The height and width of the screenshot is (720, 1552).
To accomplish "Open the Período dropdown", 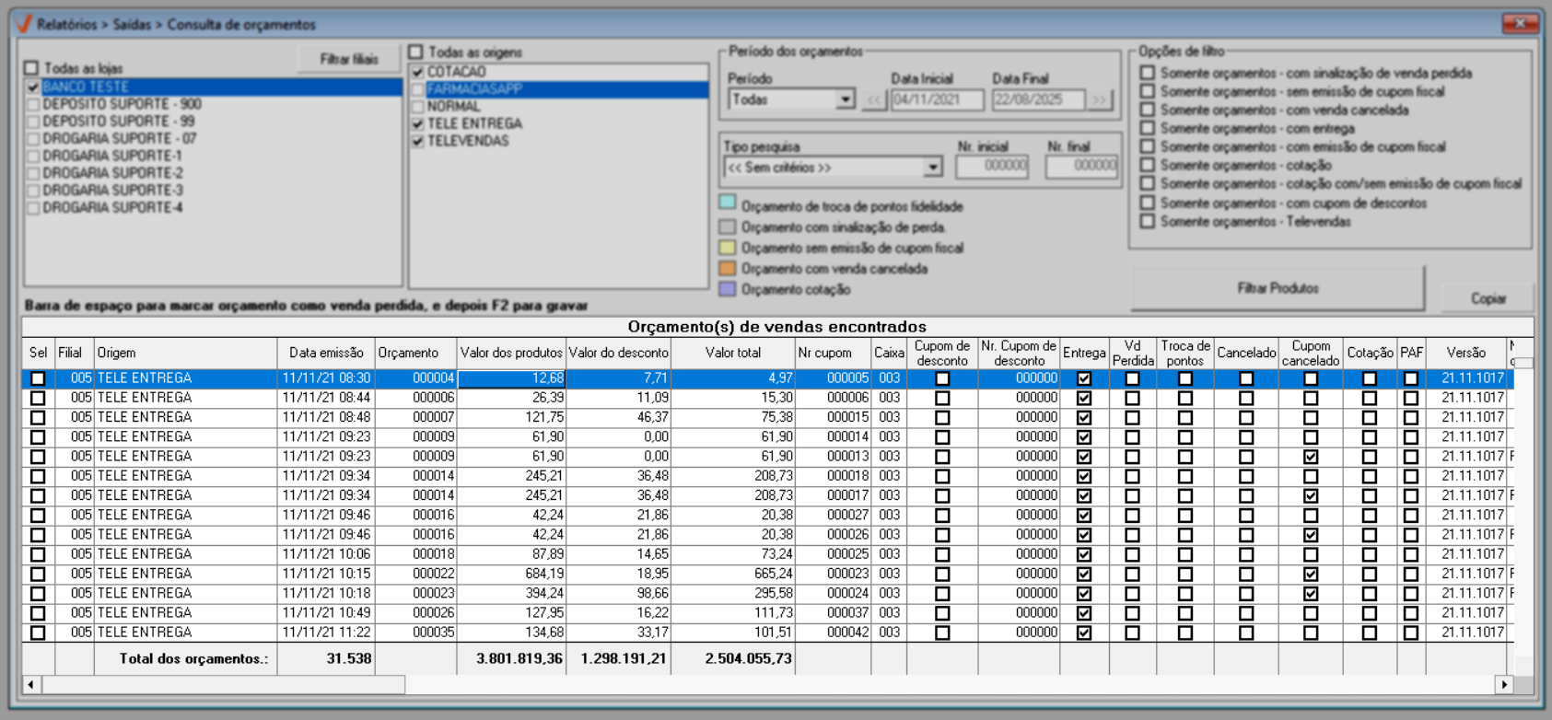I will click(845, 99).
